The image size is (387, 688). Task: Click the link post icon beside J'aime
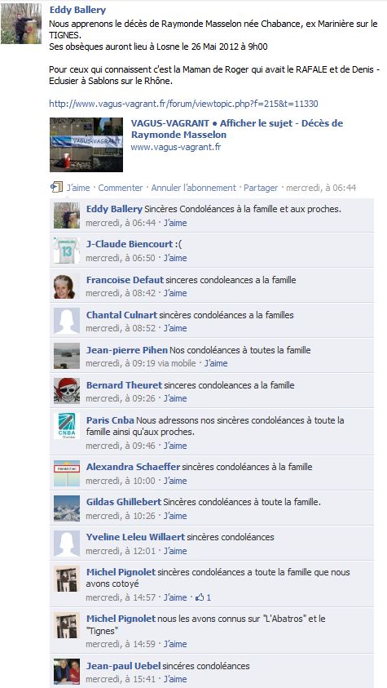click(x=56, y=188)
